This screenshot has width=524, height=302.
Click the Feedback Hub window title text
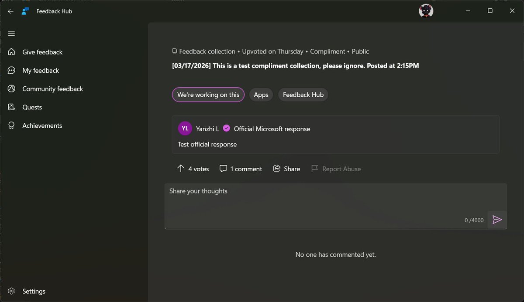54,11
